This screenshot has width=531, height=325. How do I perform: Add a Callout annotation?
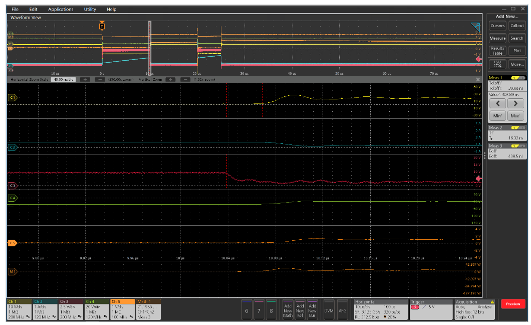517,25
